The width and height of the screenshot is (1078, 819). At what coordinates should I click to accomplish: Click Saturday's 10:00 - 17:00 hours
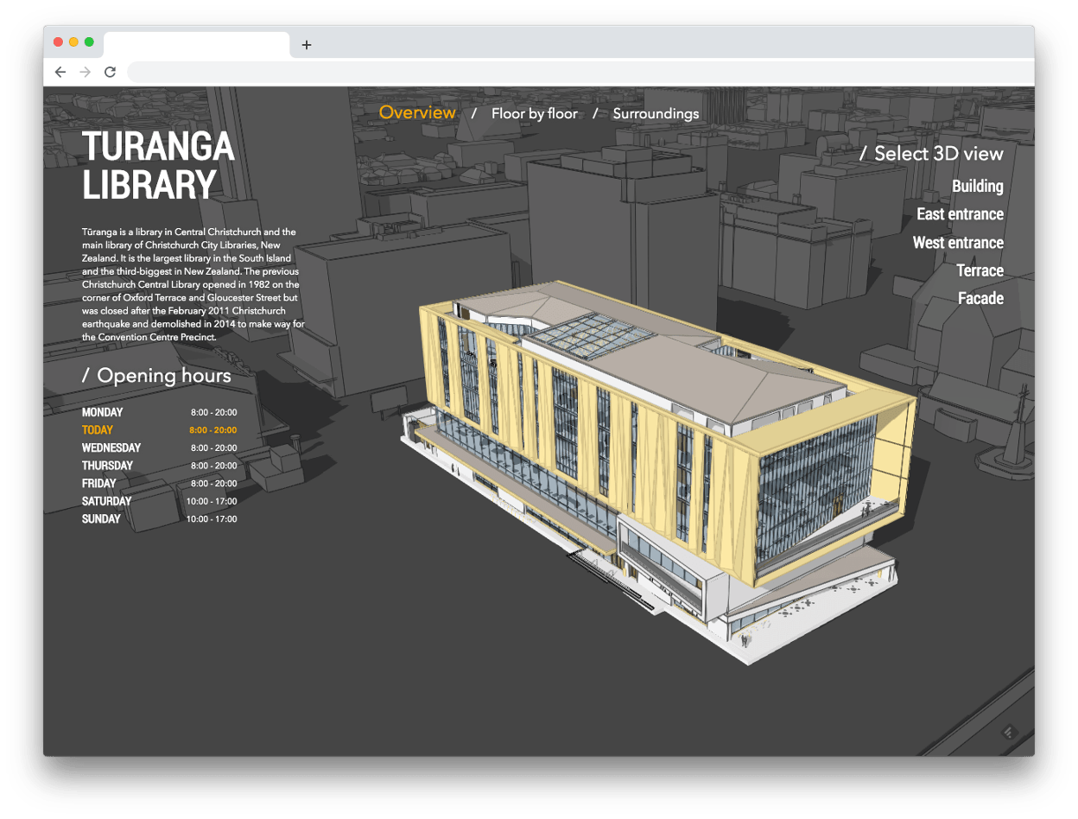212,501
